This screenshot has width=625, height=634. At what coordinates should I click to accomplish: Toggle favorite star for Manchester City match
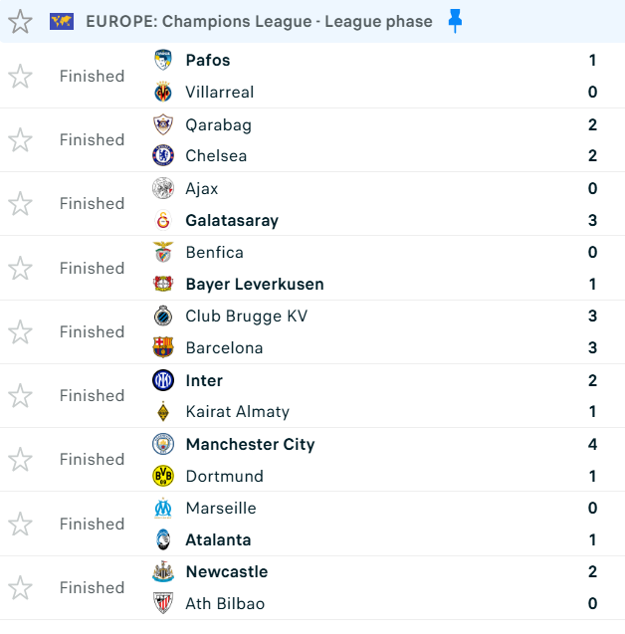[x=20, y=460]
